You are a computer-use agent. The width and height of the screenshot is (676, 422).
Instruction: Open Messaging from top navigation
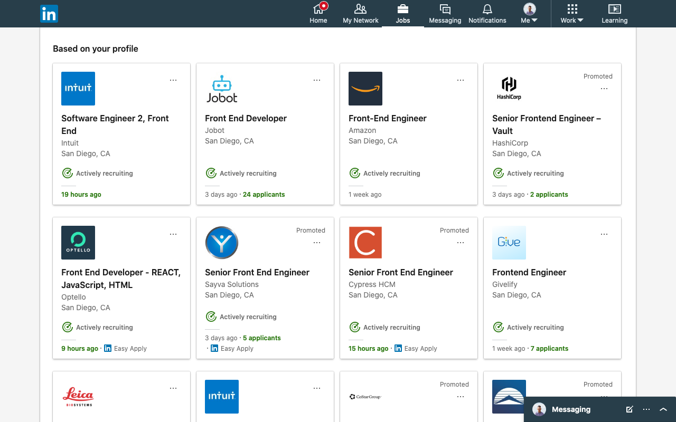click(x=445, y=14)
